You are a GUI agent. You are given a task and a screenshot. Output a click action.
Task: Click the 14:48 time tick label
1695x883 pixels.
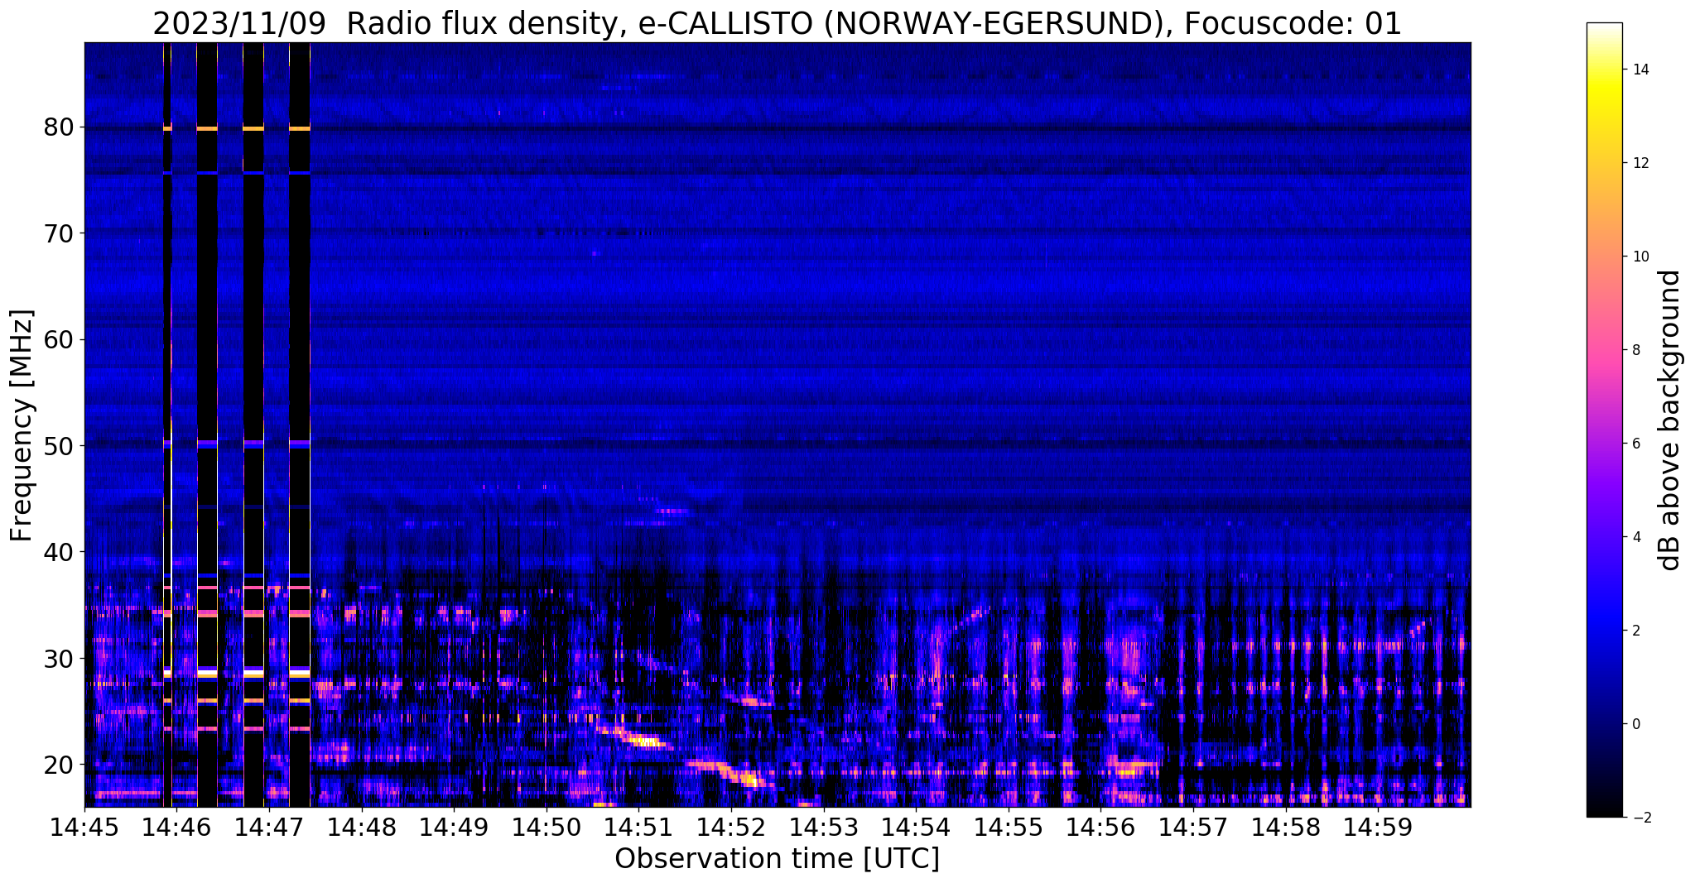point(361,827)
